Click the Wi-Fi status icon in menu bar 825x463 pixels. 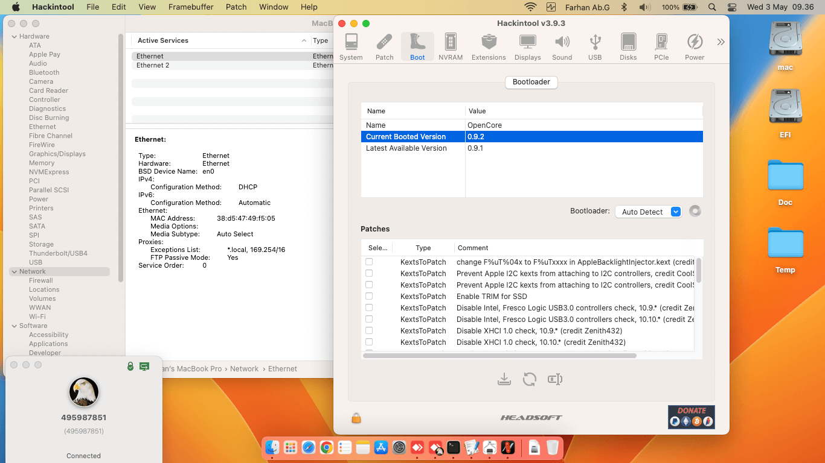point(531,7)
